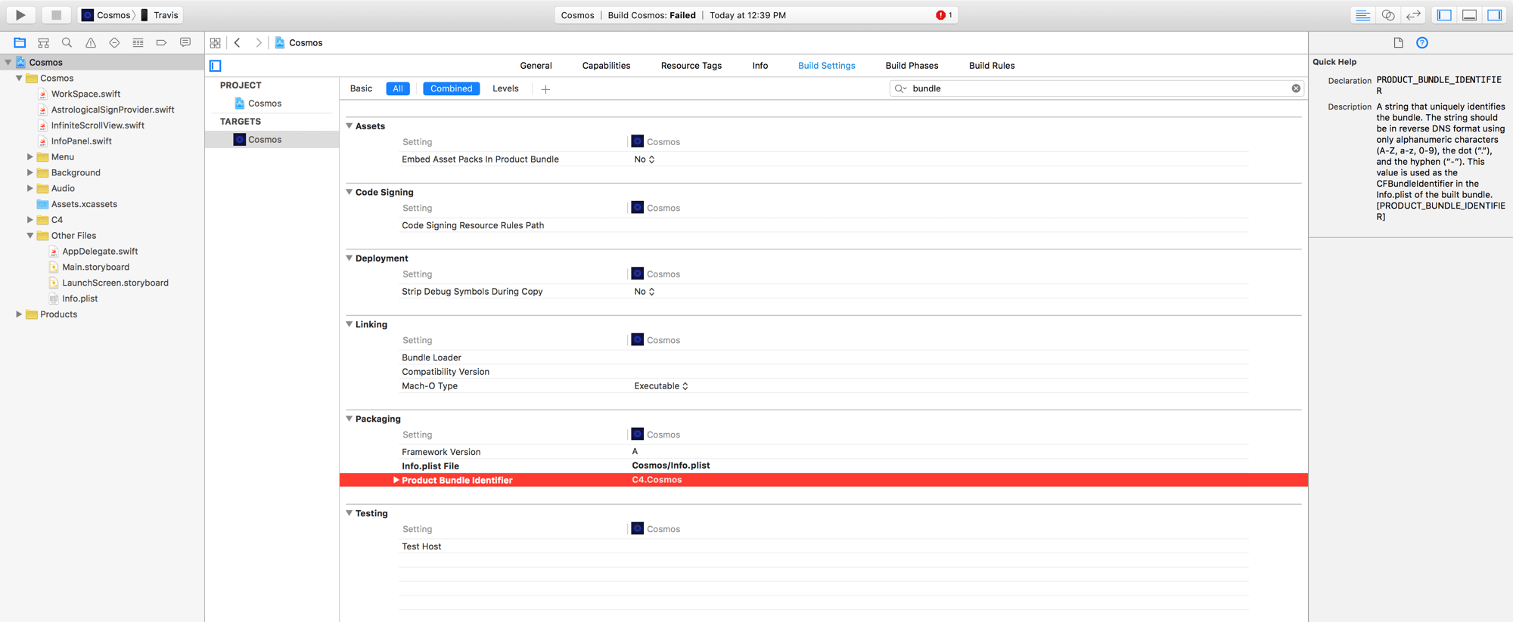The height and width of the screenshot is (622, 1513).
Task: Toggle the Utilities pane
Action: click(x=1495, y=15)
